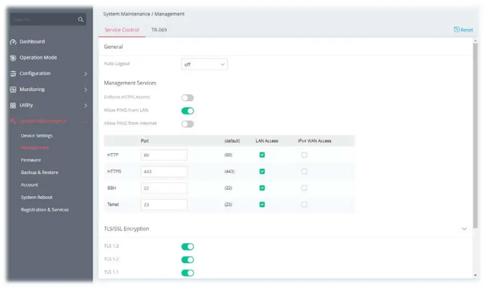485x288 pixels.
Task: Click the search magnifier icon
Action: (x=81, y=19)
